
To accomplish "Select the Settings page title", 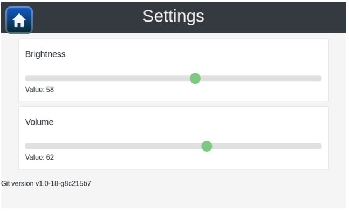I will click(x=173, y=16).
